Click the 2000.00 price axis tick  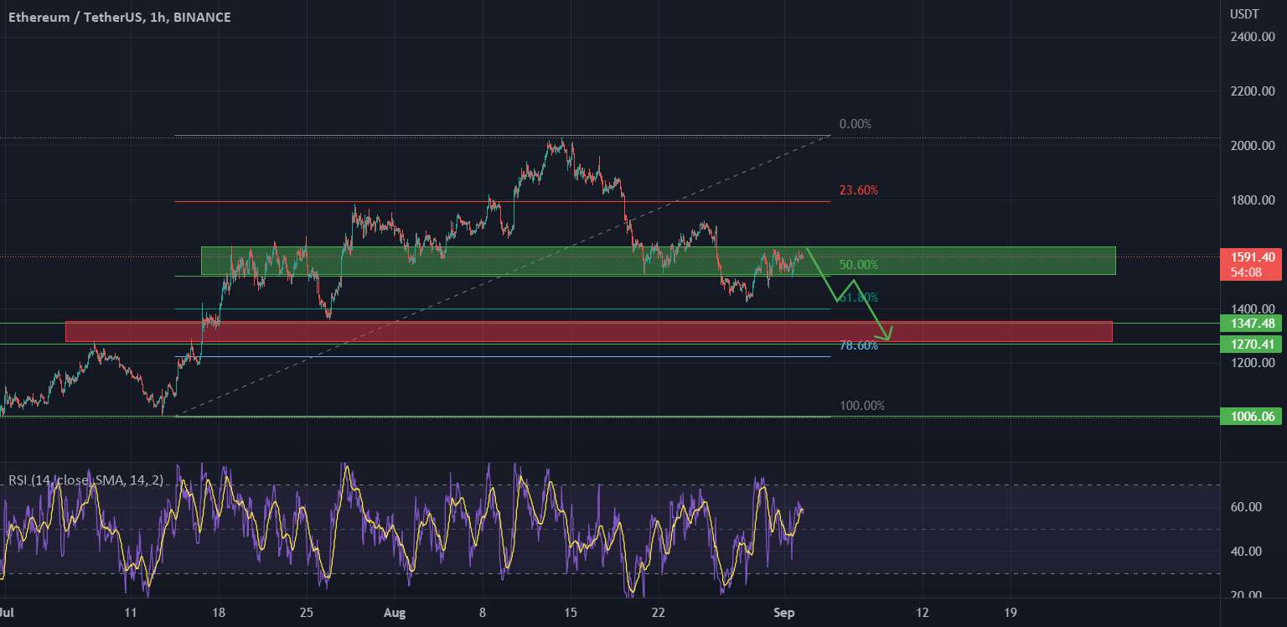coord(1252,146)
